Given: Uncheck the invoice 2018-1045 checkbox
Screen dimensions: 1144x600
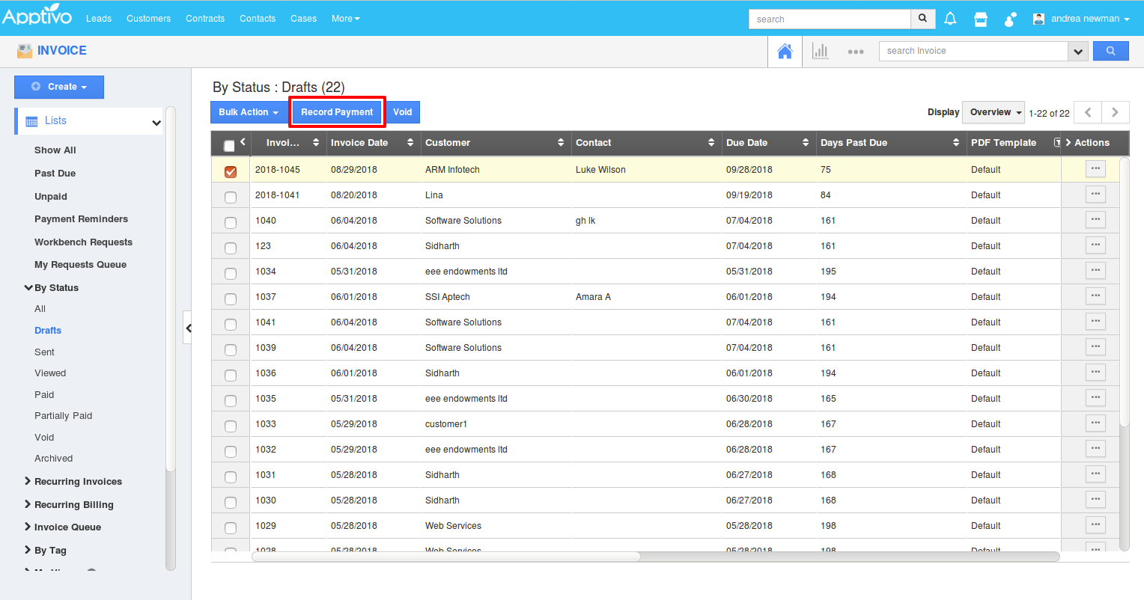Looking at the screenshot, I should [x=231, y=171].
